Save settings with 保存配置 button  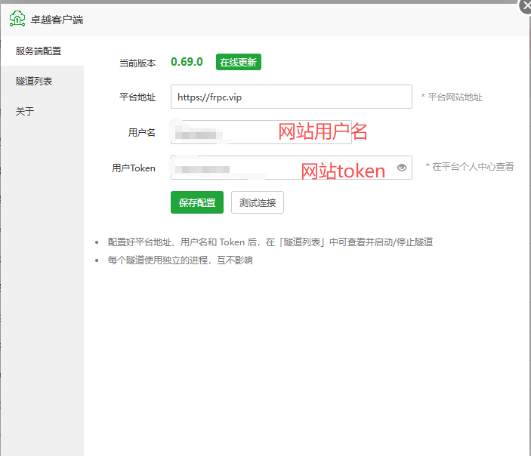pos(197,202)
